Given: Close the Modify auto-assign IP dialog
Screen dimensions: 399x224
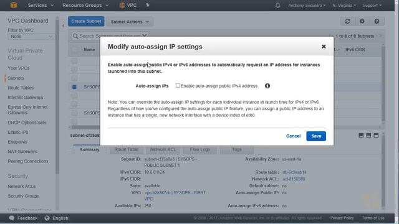Looking at the screenshot, I should coord(324,47).
